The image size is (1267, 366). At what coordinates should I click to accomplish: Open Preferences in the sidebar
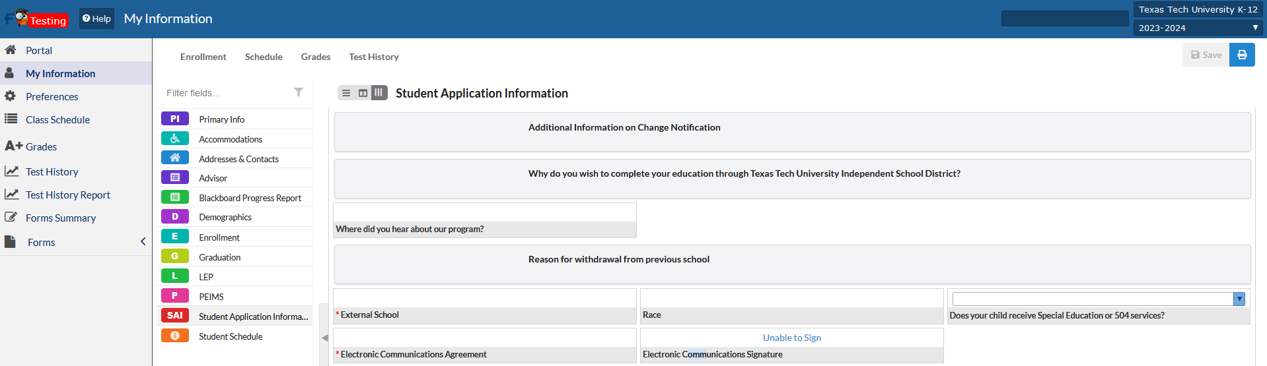[x=52, y=96]
